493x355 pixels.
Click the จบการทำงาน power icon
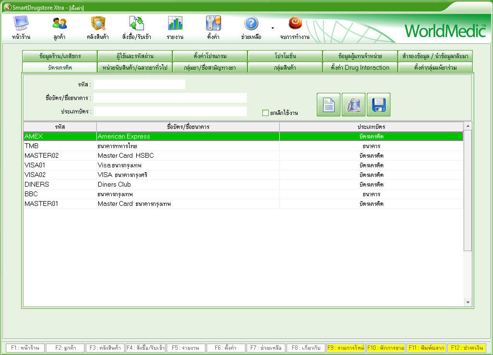tap(295, 23)
